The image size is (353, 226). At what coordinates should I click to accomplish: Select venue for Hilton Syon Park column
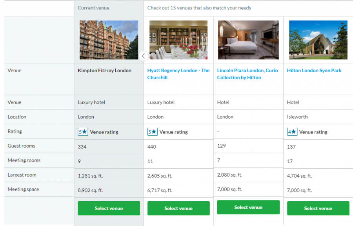pos(318,208)
